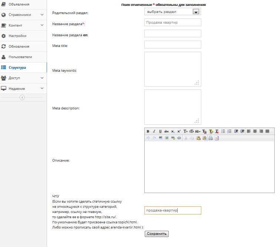The width and height of the screenshot is (278, 247).
Task: Expand the Недавние chevron
Action: (x=42, y=88)
